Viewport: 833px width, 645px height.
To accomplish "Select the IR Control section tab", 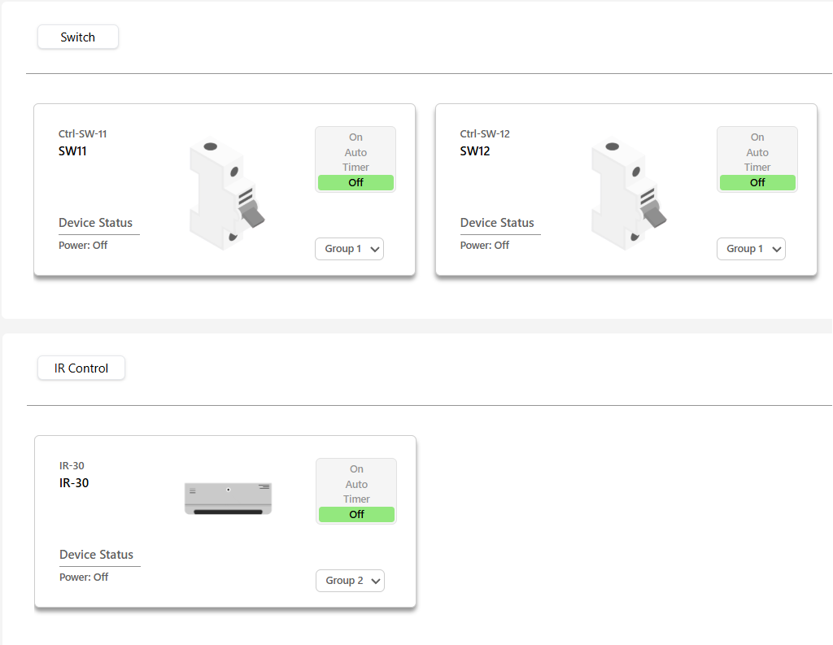I will [x=81, y=368].
